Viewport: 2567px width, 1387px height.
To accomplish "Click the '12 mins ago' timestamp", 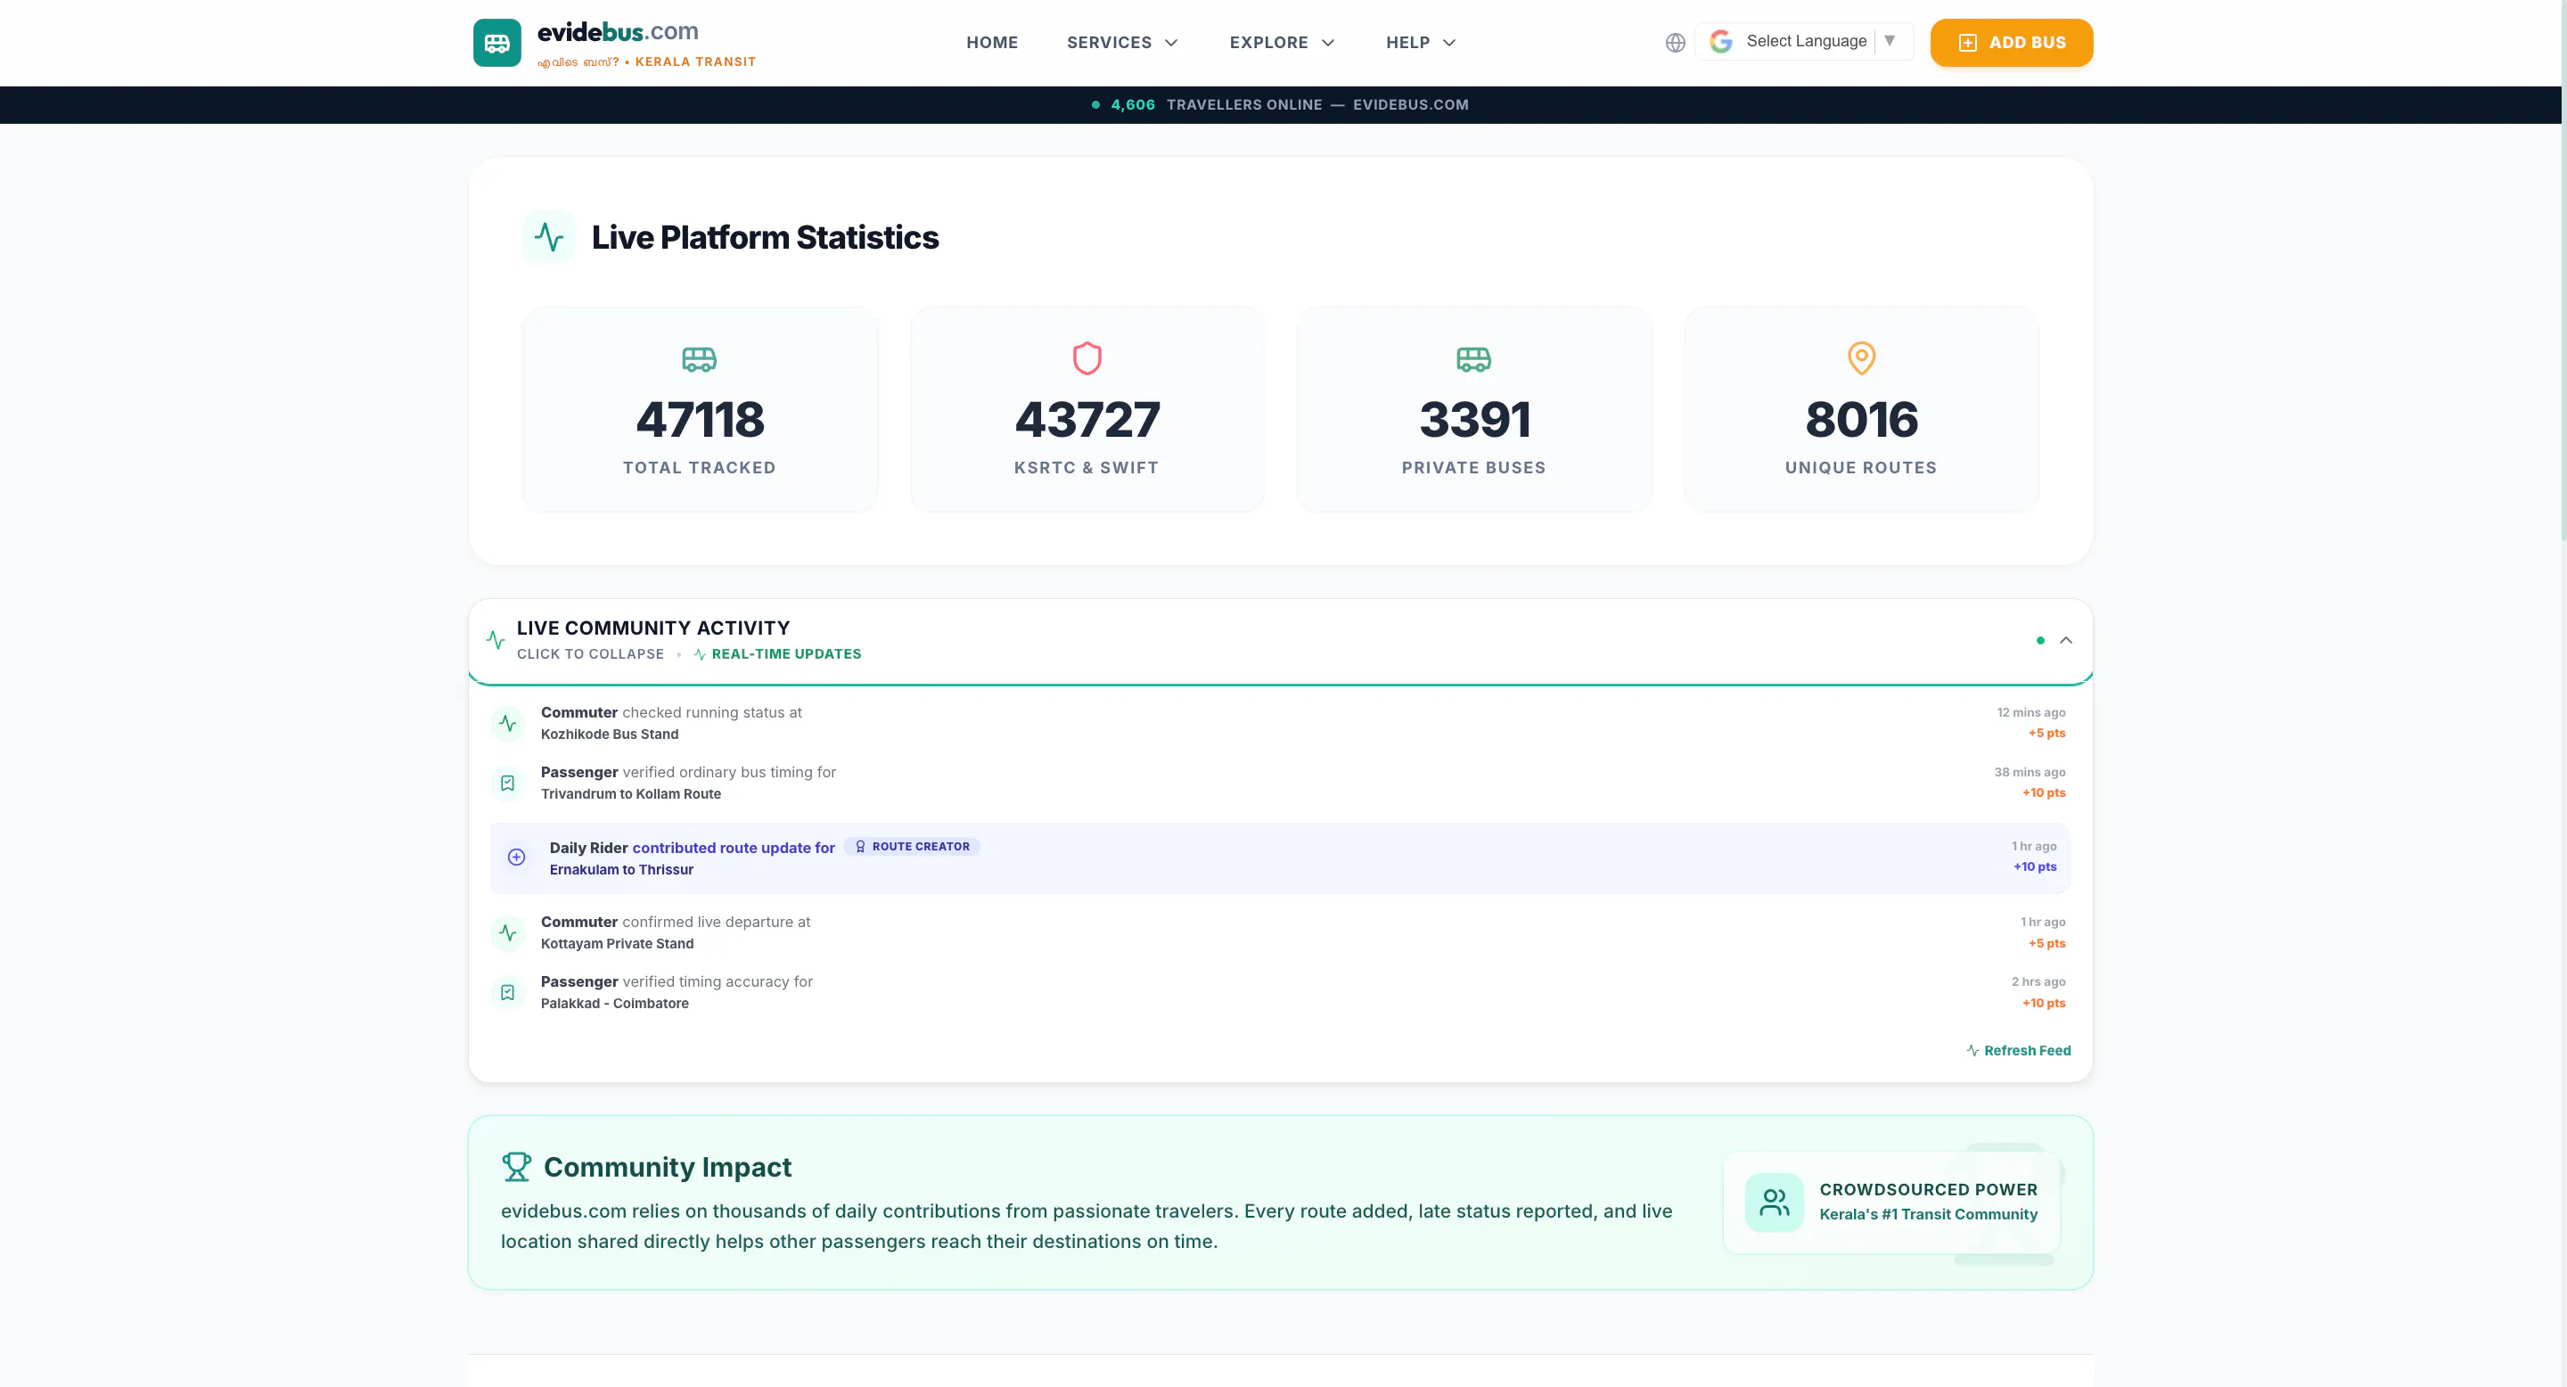I will pos(2031,712).
